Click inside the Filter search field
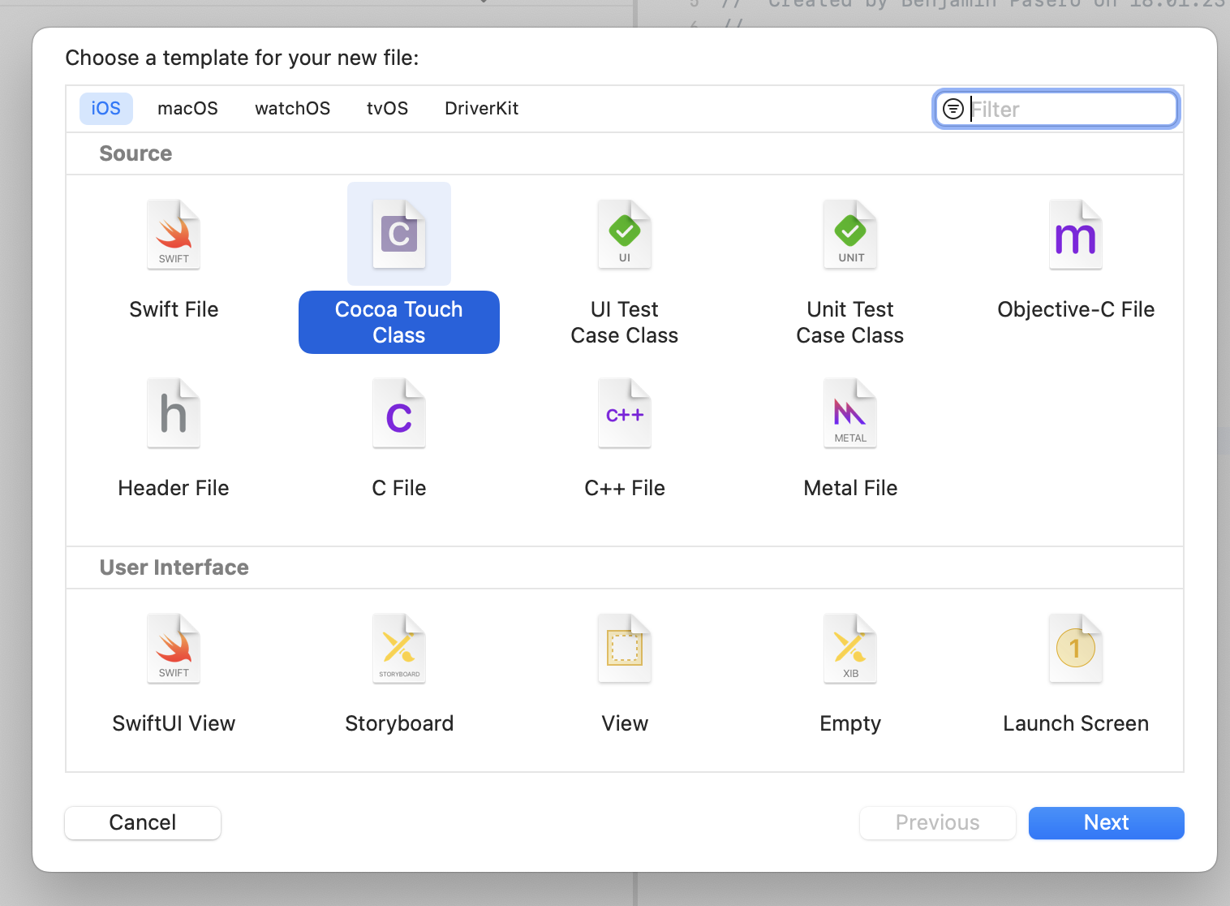 tap(1055, 109)
